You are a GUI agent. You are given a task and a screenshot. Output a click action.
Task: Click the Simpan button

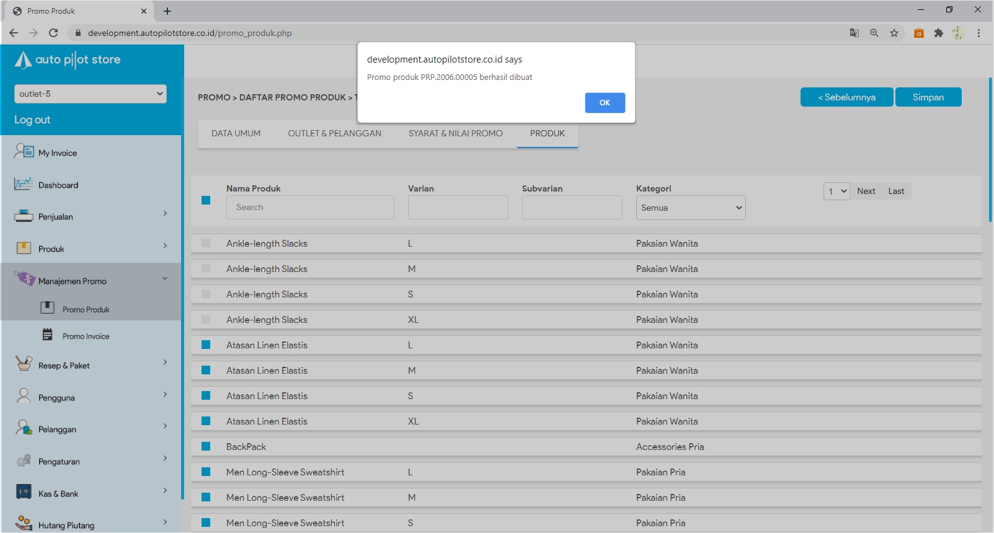(928, 97)
